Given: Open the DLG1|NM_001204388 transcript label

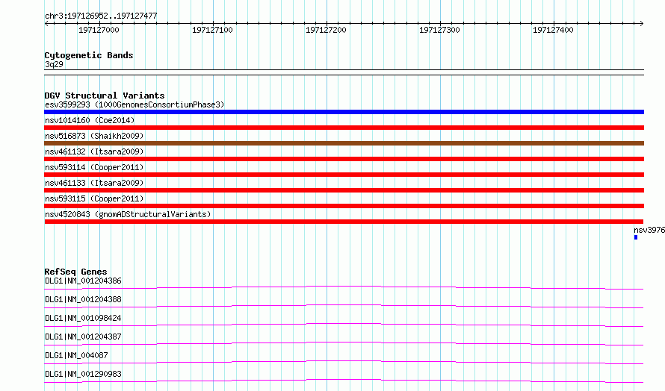Looking at the screenshot, I should [x=83, y=299].
